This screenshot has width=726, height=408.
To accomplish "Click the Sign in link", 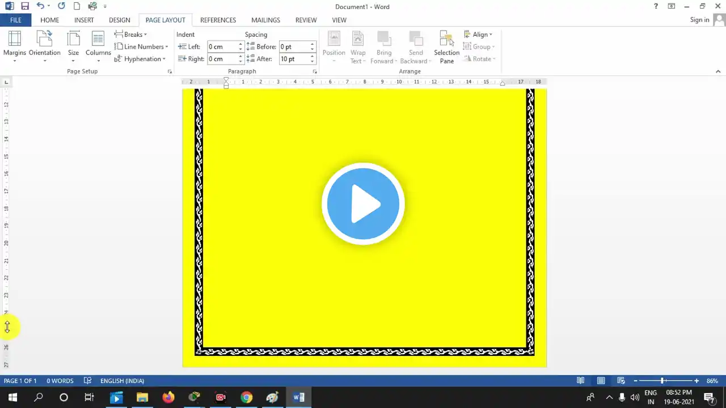I will (699, 20).
